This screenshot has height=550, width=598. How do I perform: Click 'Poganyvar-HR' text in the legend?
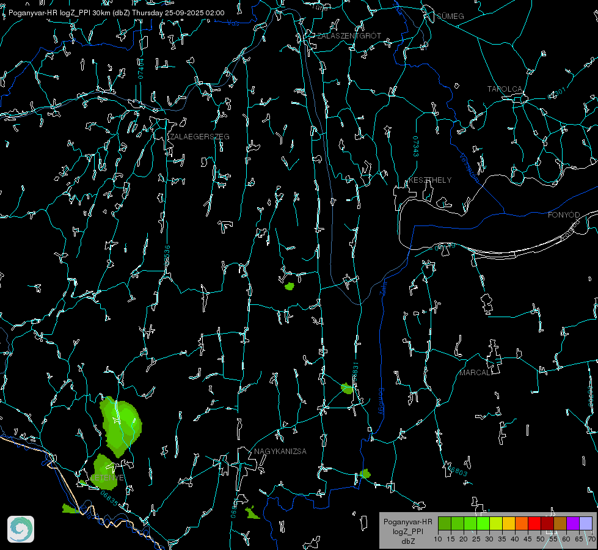[x=407, y=522]
